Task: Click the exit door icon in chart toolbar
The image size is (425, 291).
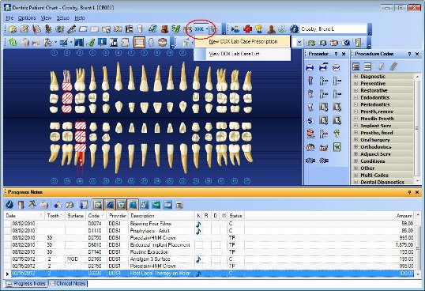Action: (358, 43)
